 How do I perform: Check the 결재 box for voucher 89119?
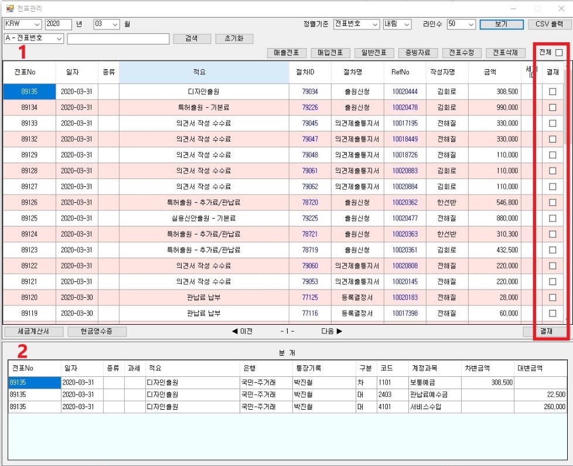click(x=552, y=313)
